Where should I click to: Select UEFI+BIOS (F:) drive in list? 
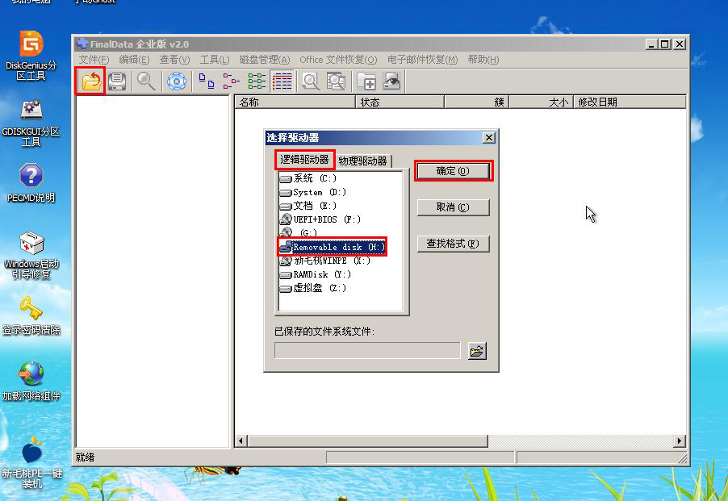320,219
